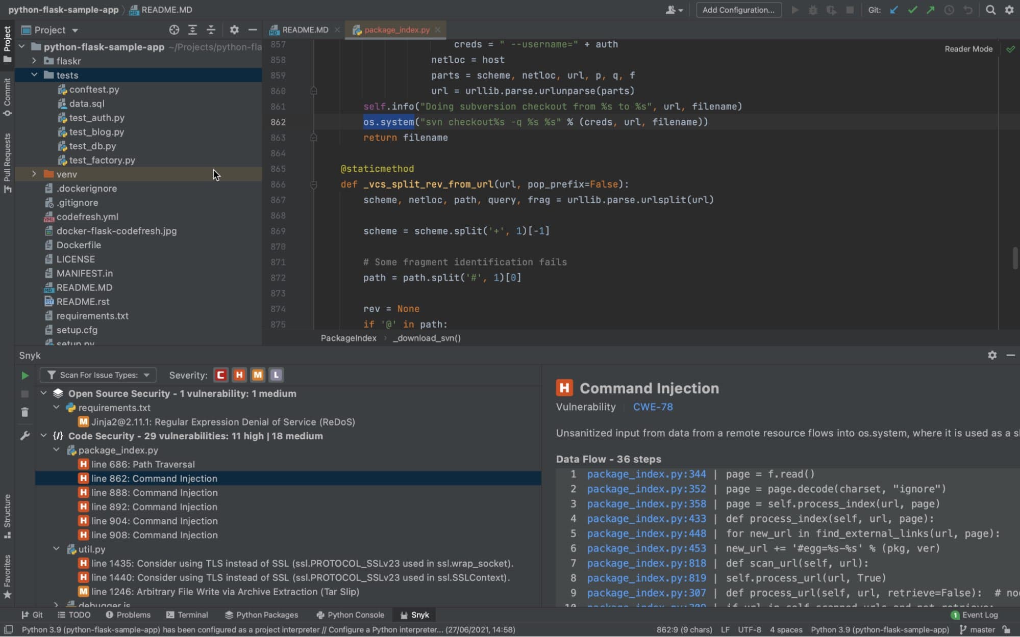Click the run icon in the top toolbar
The image size is (1020, 637).
[794, 10]
